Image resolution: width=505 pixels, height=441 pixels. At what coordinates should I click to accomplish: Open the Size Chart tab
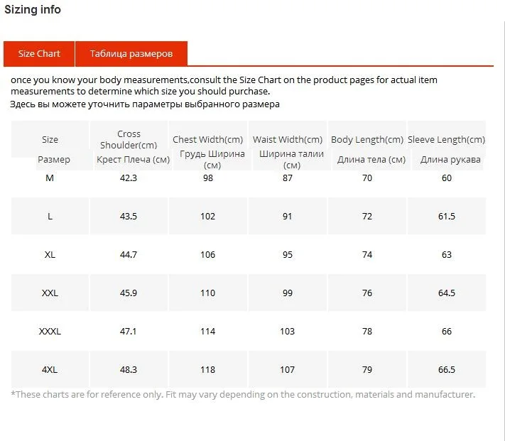[x=39, y=54]
